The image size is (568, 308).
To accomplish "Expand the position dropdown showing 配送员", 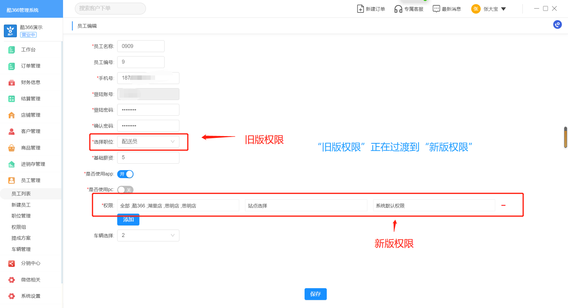I will tap(148, 142).
